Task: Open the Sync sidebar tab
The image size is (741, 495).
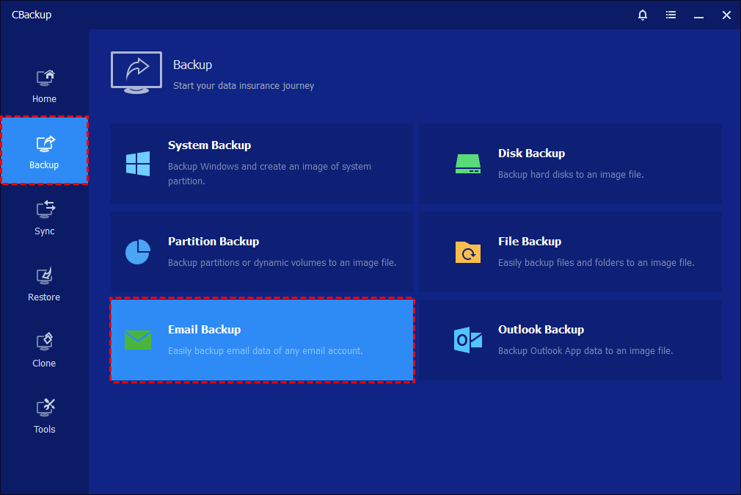Action: tap(44, 218)
